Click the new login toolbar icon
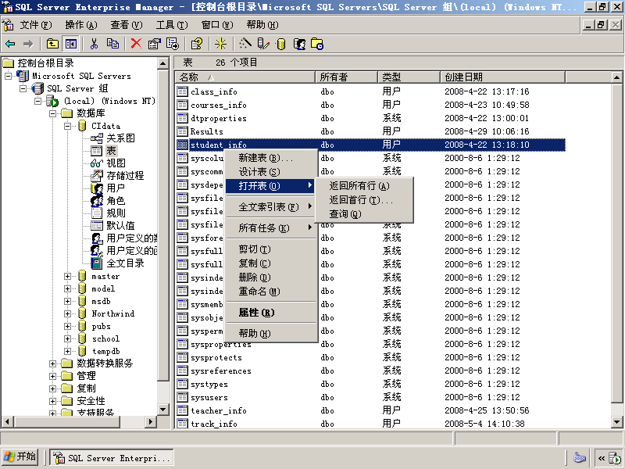This screenshot has height=469, width=625. [x=299, y=44]
